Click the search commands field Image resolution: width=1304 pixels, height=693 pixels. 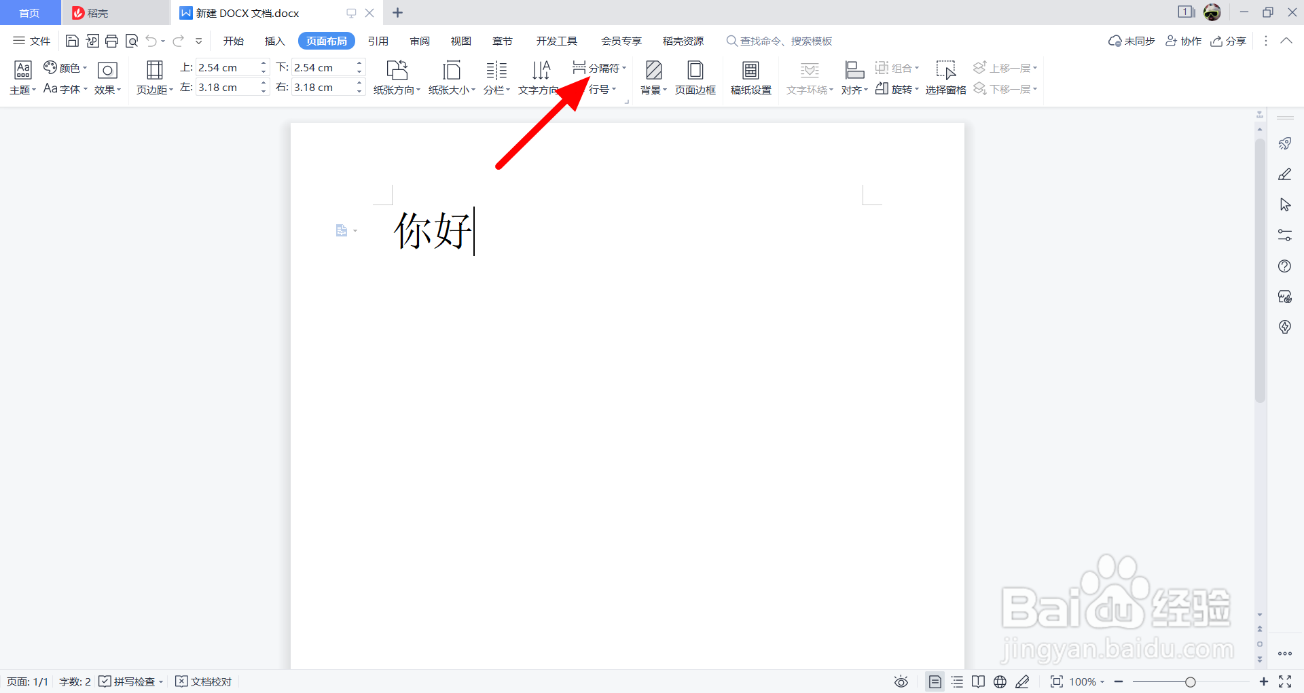pos(780,41)
